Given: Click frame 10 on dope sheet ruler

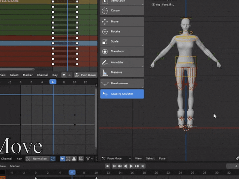Looking at the screenshot, I should tap(75, 82).
